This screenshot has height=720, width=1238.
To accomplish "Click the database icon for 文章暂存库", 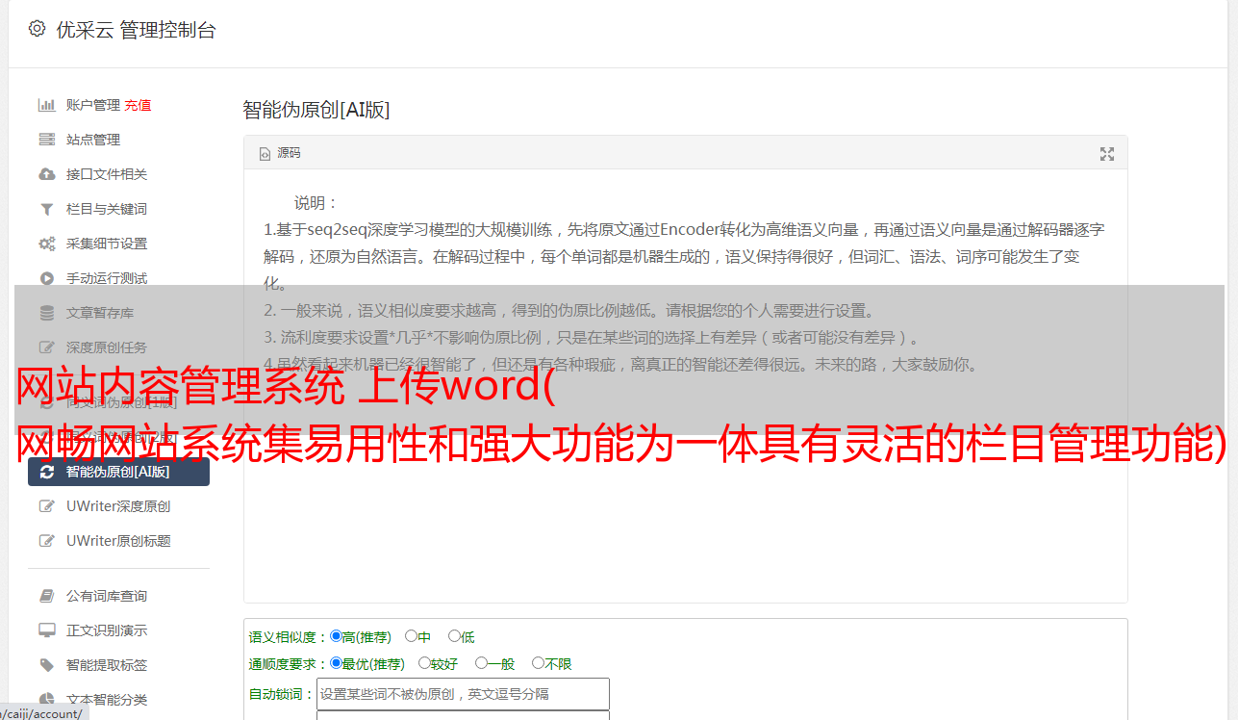I will tap(46, 313).
